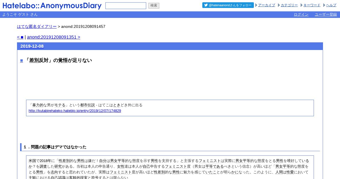Click 'ようこそ ゲスト さん' greeting text
Screen dimensions: 340x179
[20, 14]
